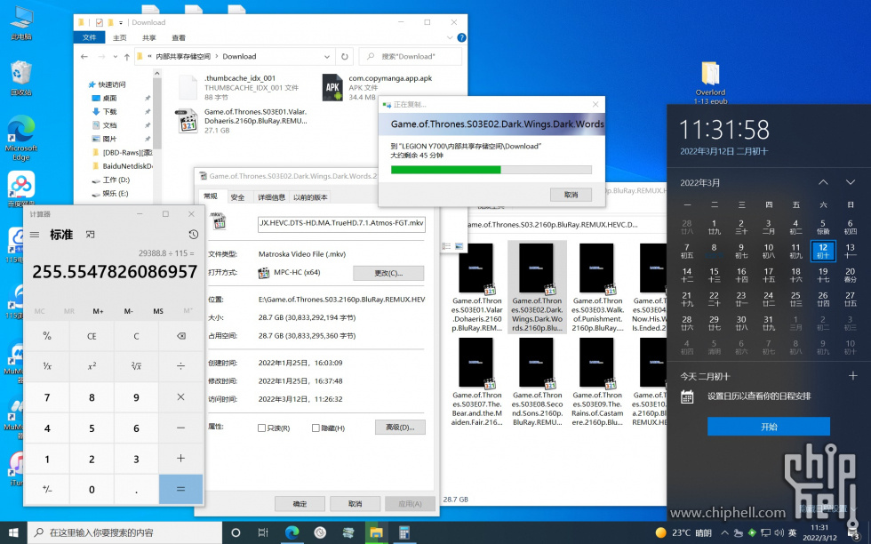Click calculator x squared key

pyautogui.click(x=92, y=366)
